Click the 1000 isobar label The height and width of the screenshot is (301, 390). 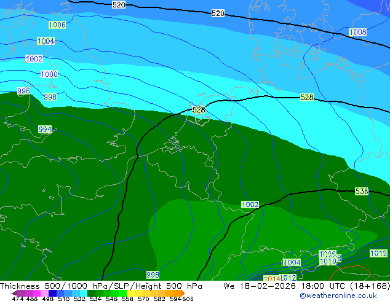[x=49, y=74]
